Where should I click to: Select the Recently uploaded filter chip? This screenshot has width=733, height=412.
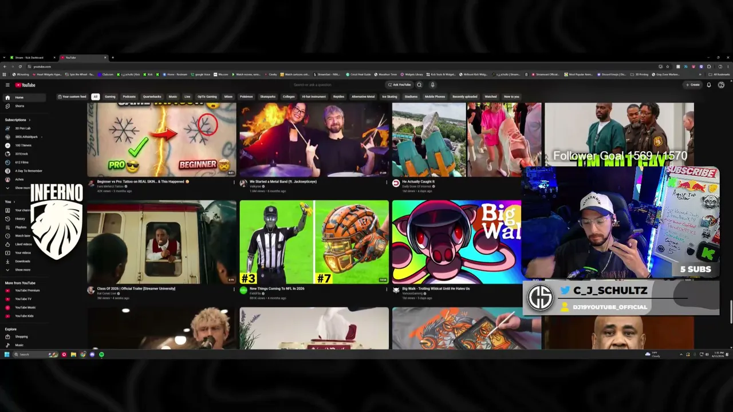point(464,97)
